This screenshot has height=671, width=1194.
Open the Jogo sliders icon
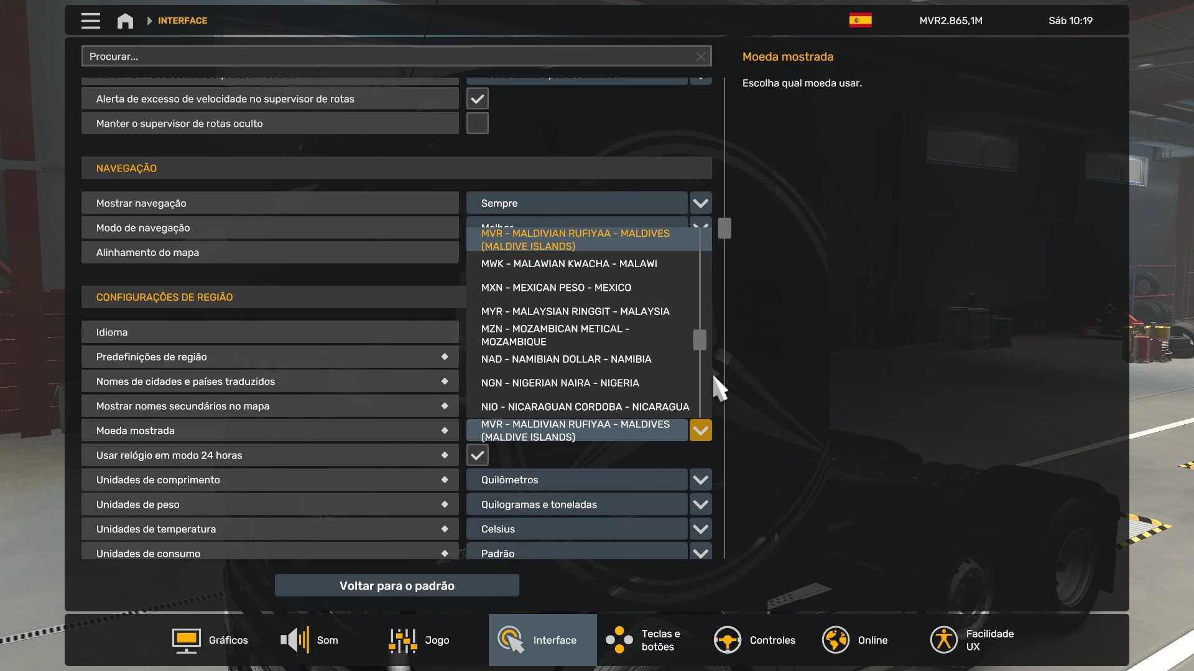(402, 640)
